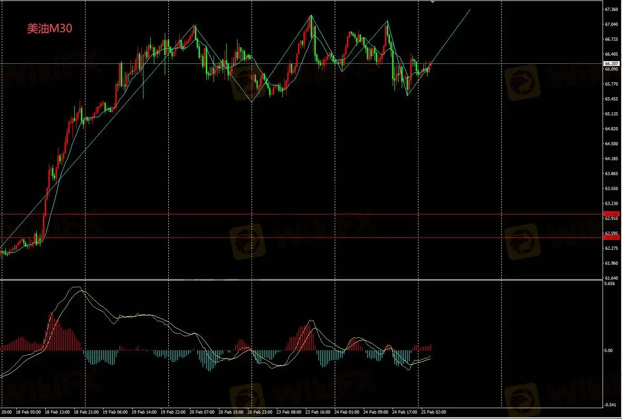Select the 24 Feb 17:00 time label
622x419 pixels.
tap(404, 412)
